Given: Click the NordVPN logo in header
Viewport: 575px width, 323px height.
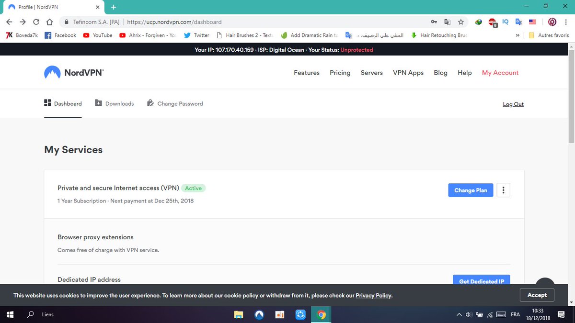Looking at the screenshot, I should (x=74, y=72).
